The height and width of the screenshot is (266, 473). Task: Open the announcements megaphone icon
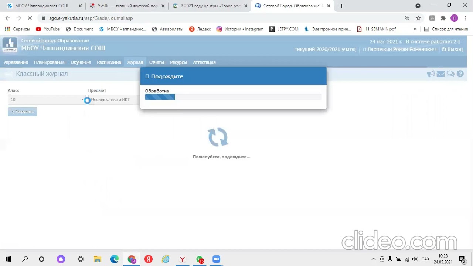(431, 74)
